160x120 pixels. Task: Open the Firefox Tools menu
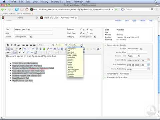tap(68, 2)
